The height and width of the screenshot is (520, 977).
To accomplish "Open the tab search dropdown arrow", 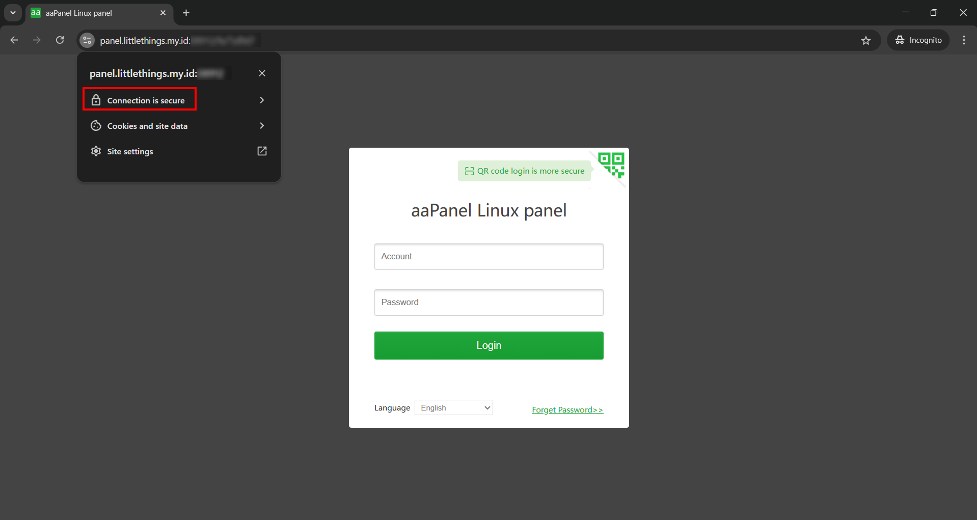I will point(13,13).
